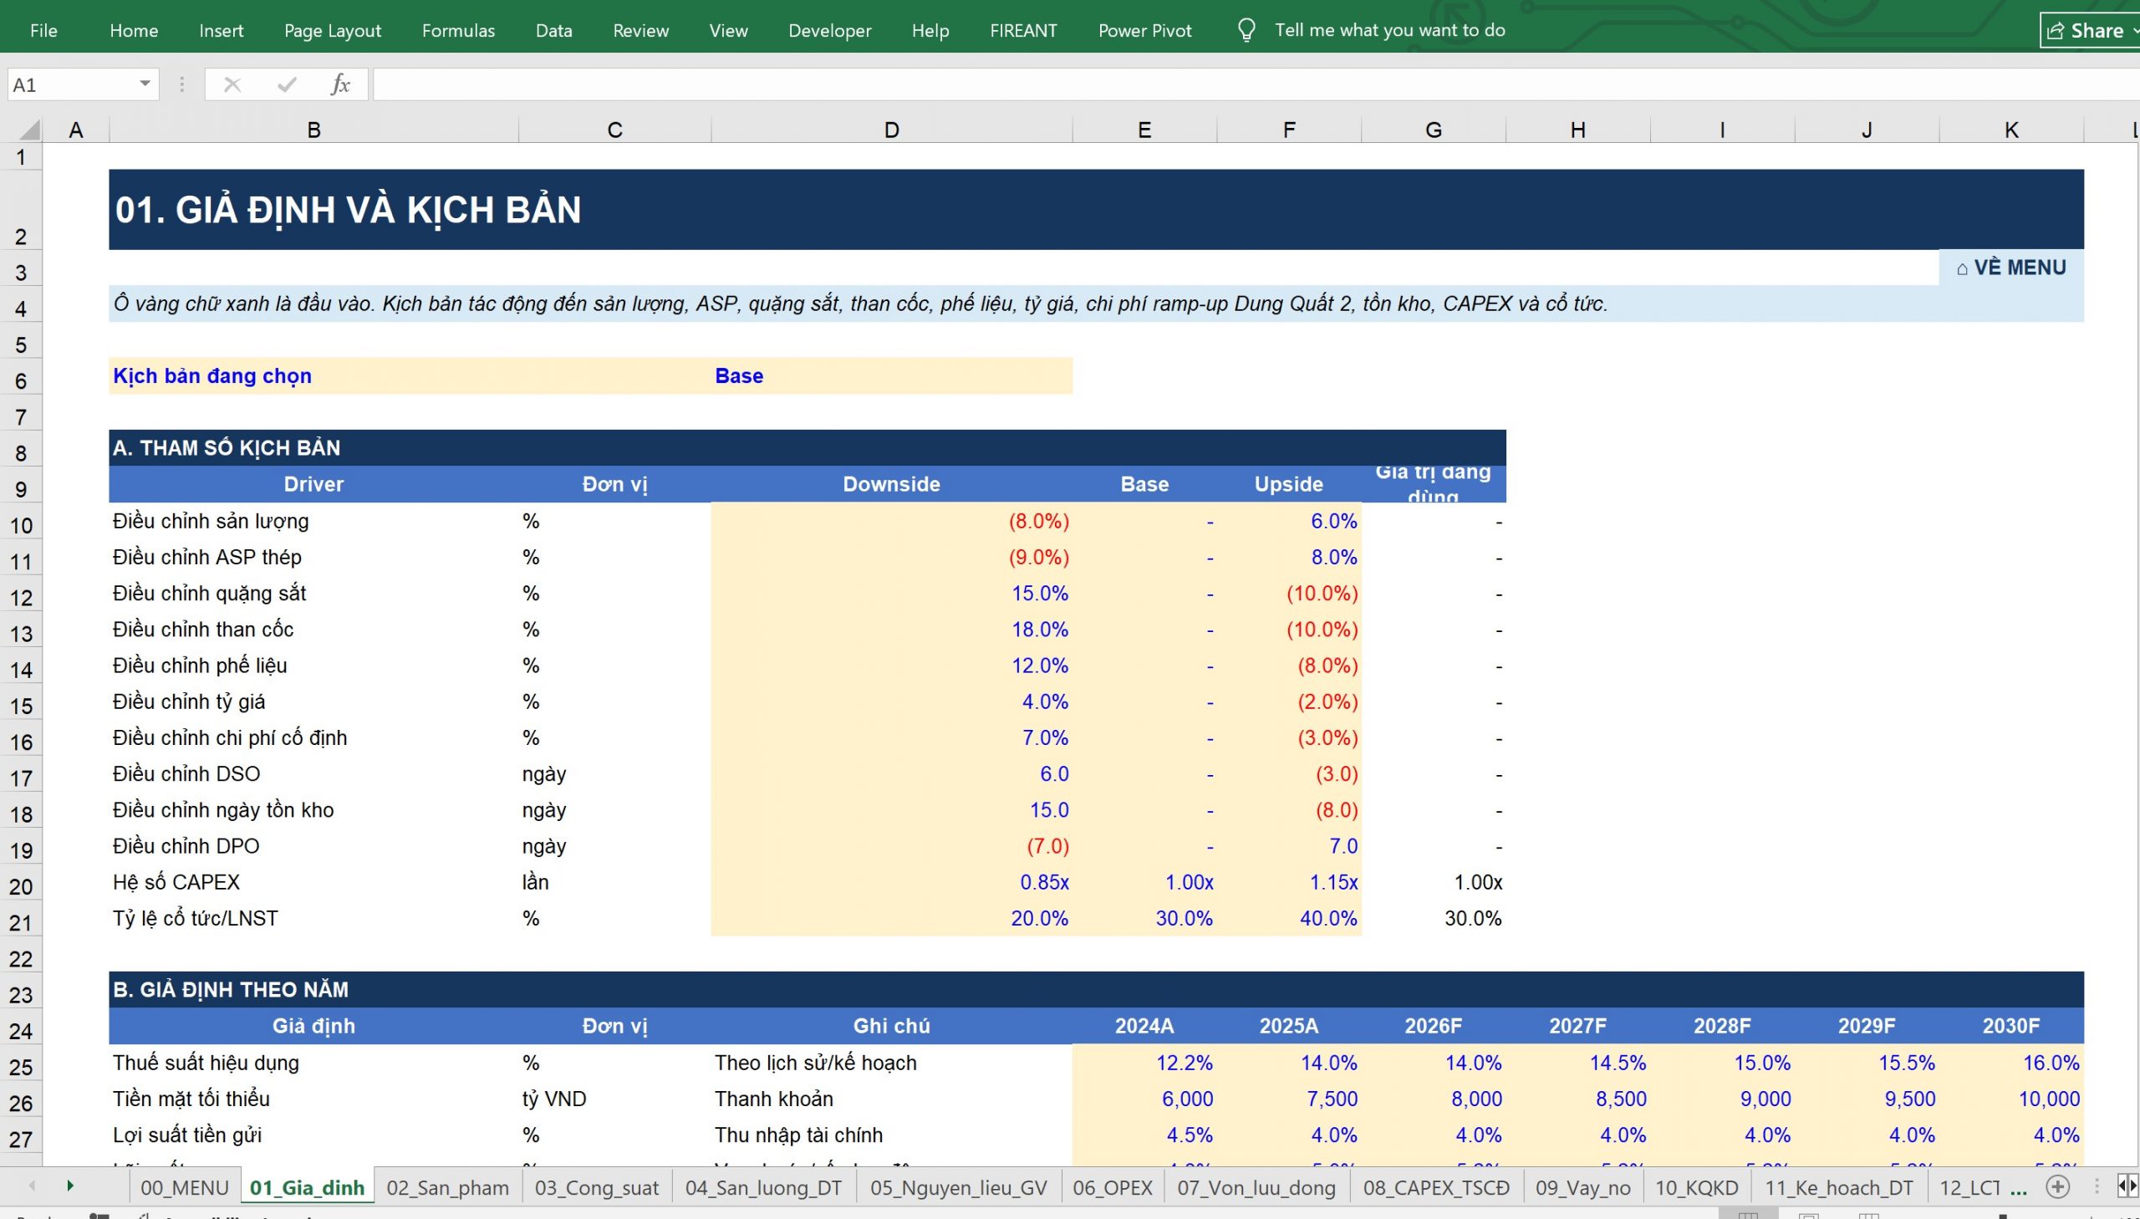The image size is (2140, 1219).
Task: Click the formula bar input field
Action: [x=1256, y=84]
